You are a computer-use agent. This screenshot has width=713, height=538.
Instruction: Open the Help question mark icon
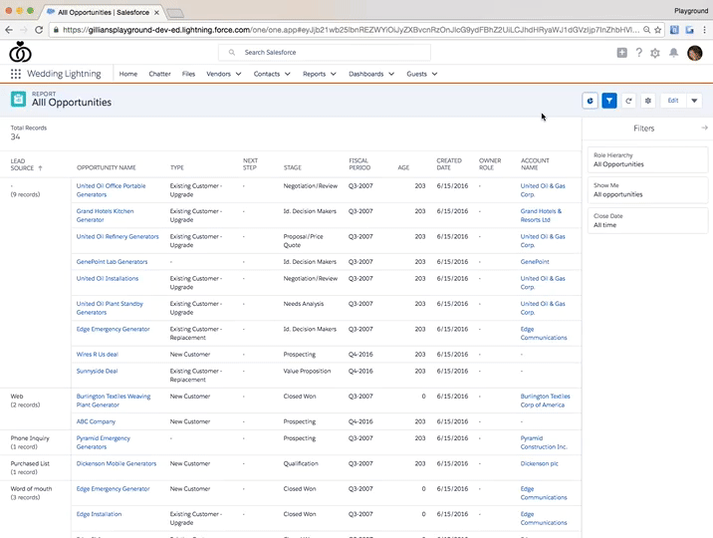click(x=639, y=53)
